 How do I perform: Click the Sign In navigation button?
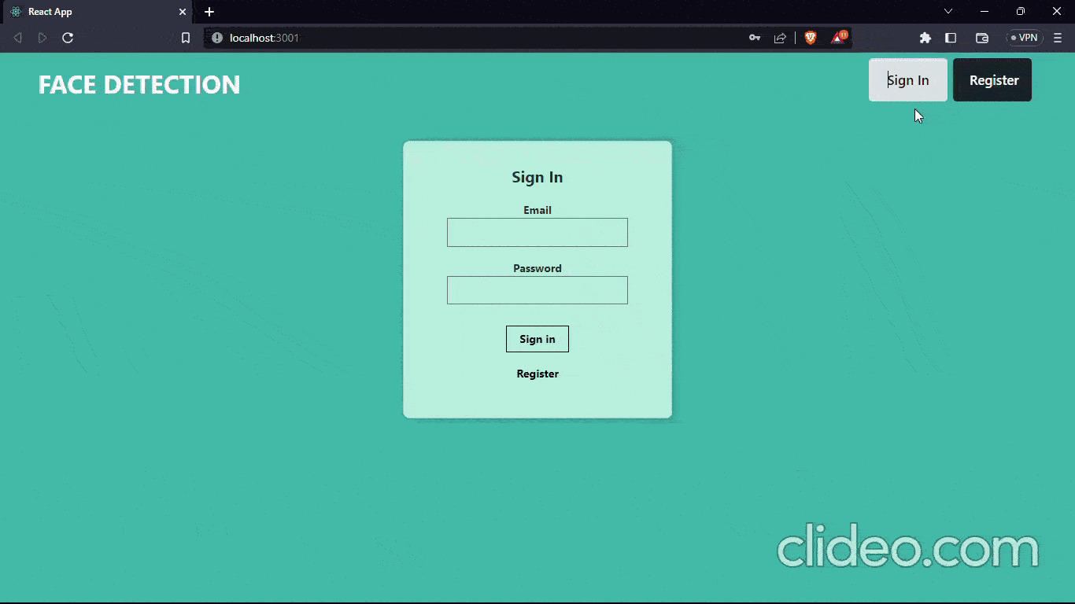click(908, 80)
